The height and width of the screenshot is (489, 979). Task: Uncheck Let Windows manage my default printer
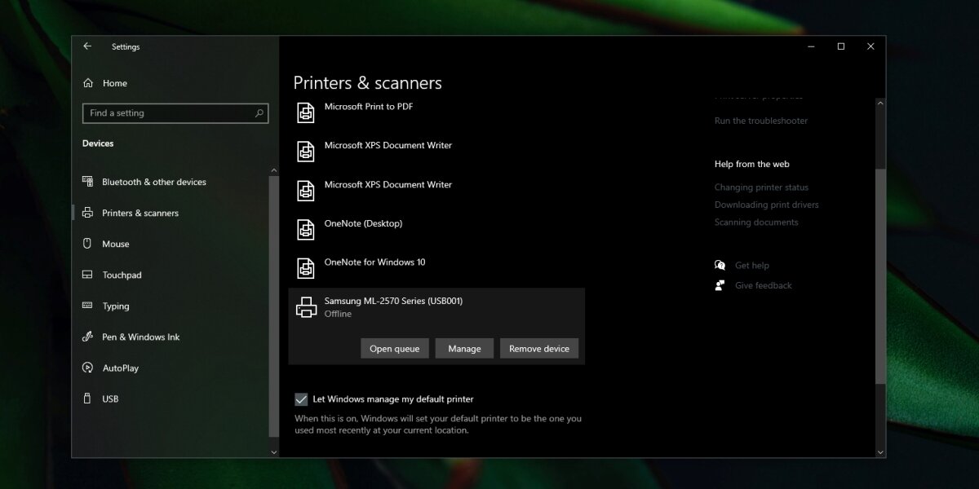click(x=301, y=399)
